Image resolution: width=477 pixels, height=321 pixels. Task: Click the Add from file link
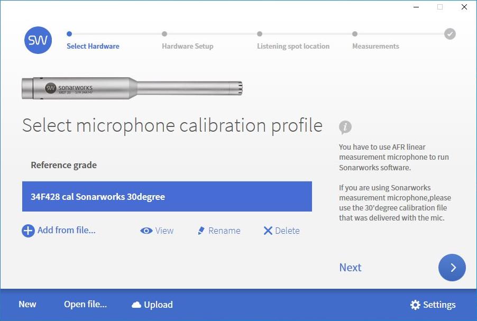(66, 231)
